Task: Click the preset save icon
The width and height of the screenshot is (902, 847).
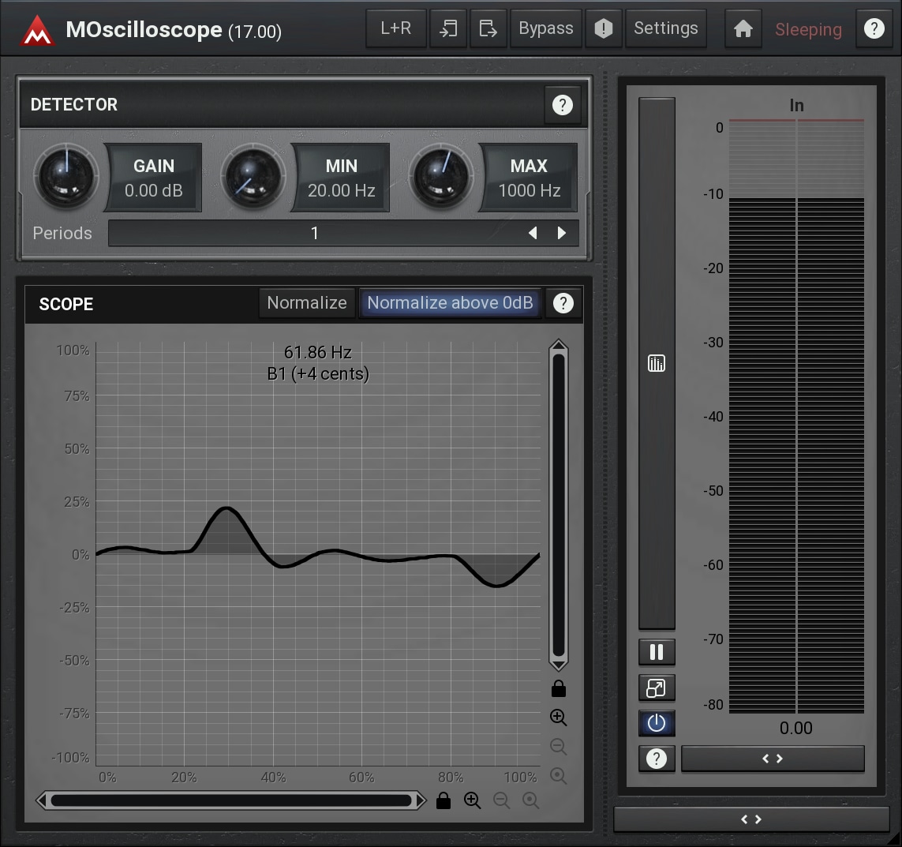Action: click(488, 29)
